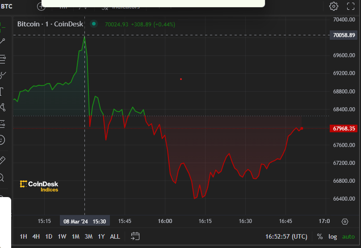Open chart settings gear icon
Viewport: 361px width, 248px height.
click(x=334, y=6)
